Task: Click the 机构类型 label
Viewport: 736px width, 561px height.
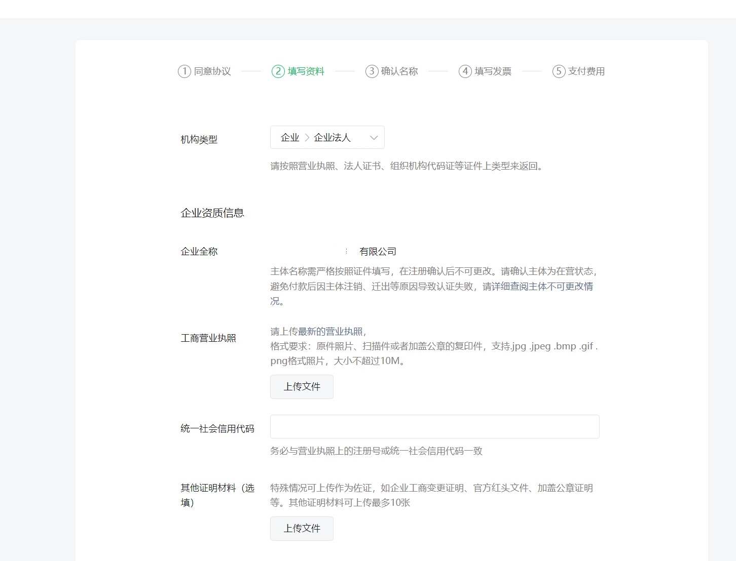Action: coord(199,139)
